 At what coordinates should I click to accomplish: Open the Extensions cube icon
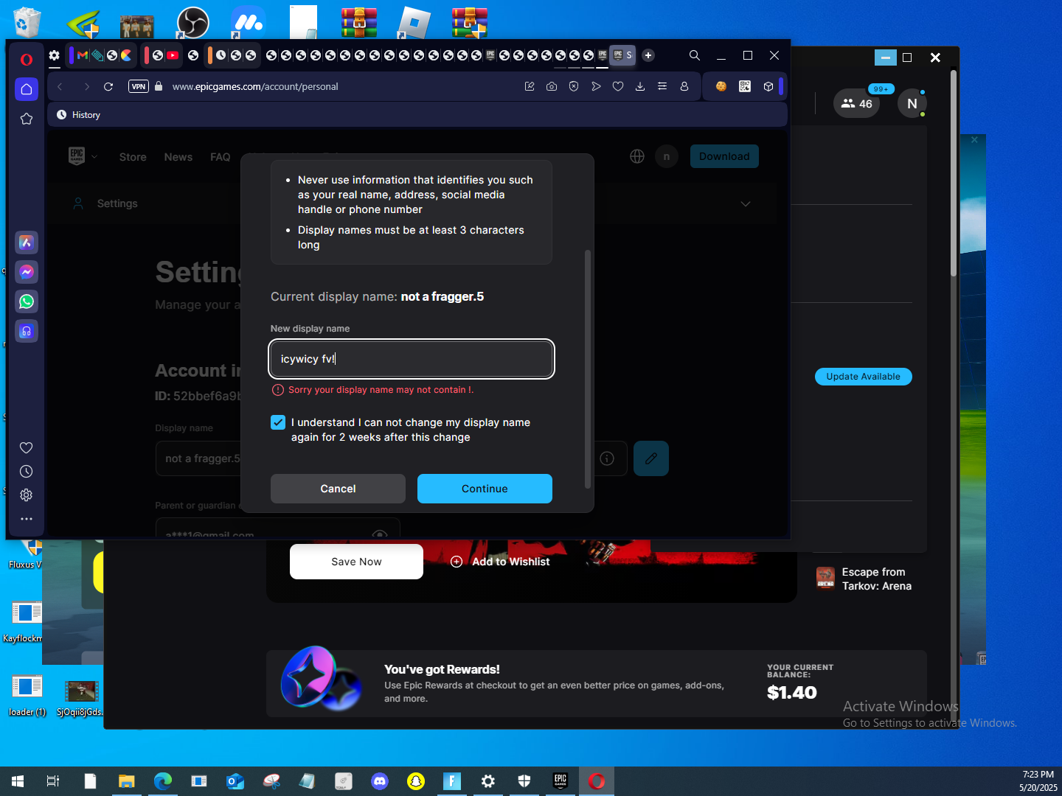(768, 86)
